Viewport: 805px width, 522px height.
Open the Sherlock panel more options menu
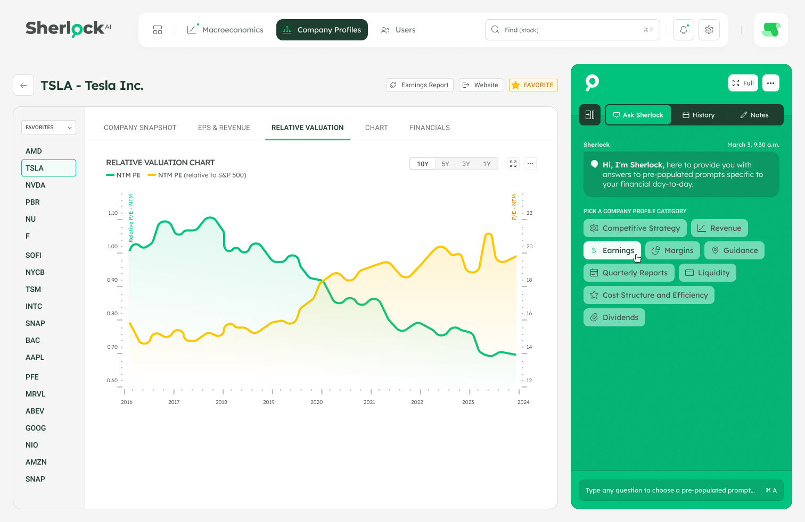point(771,83)
